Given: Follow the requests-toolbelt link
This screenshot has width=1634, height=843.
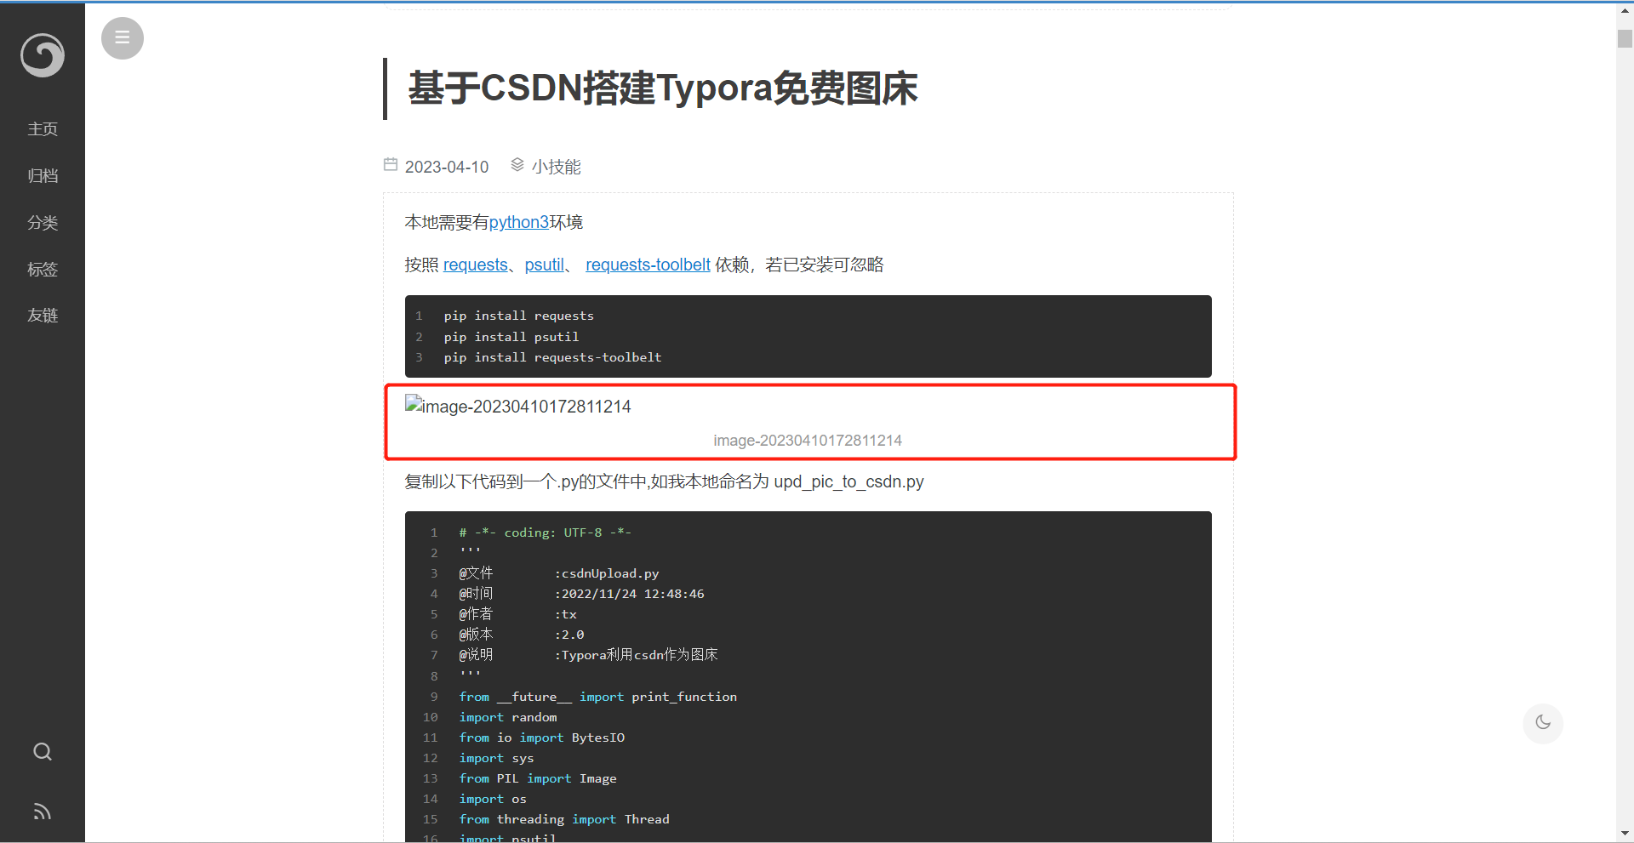Looking at the screenshot, I should 648,265.
